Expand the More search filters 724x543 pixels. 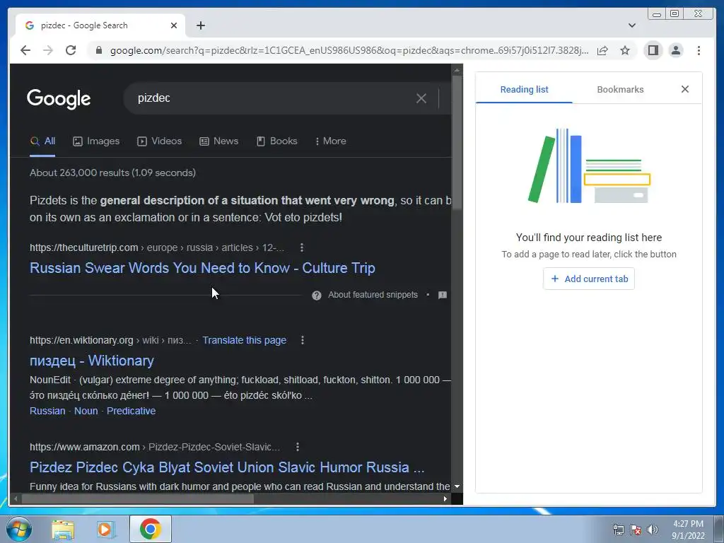point(331,141)
